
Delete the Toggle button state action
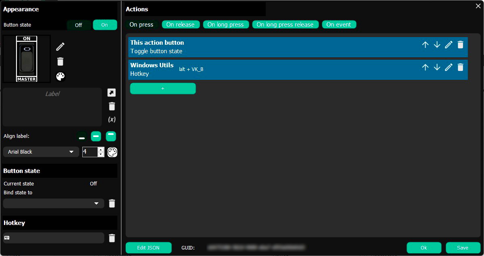coord(460,45)
